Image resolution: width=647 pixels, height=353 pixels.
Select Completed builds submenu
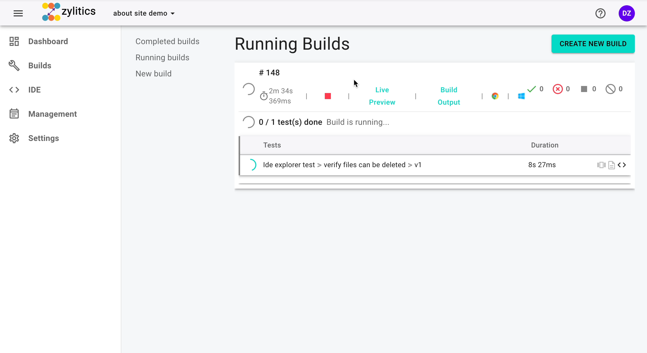click(167, 41)
